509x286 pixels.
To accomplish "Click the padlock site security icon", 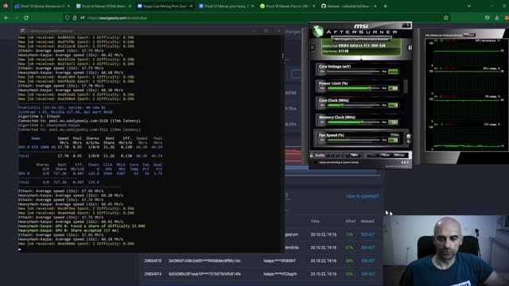I will (75, 17).
